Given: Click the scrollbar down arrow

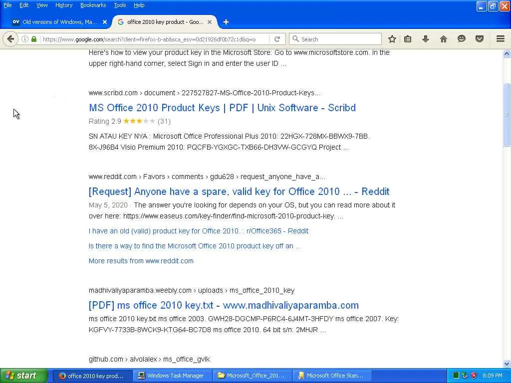Looking at the screenshot, I should [x=507, y=364].
